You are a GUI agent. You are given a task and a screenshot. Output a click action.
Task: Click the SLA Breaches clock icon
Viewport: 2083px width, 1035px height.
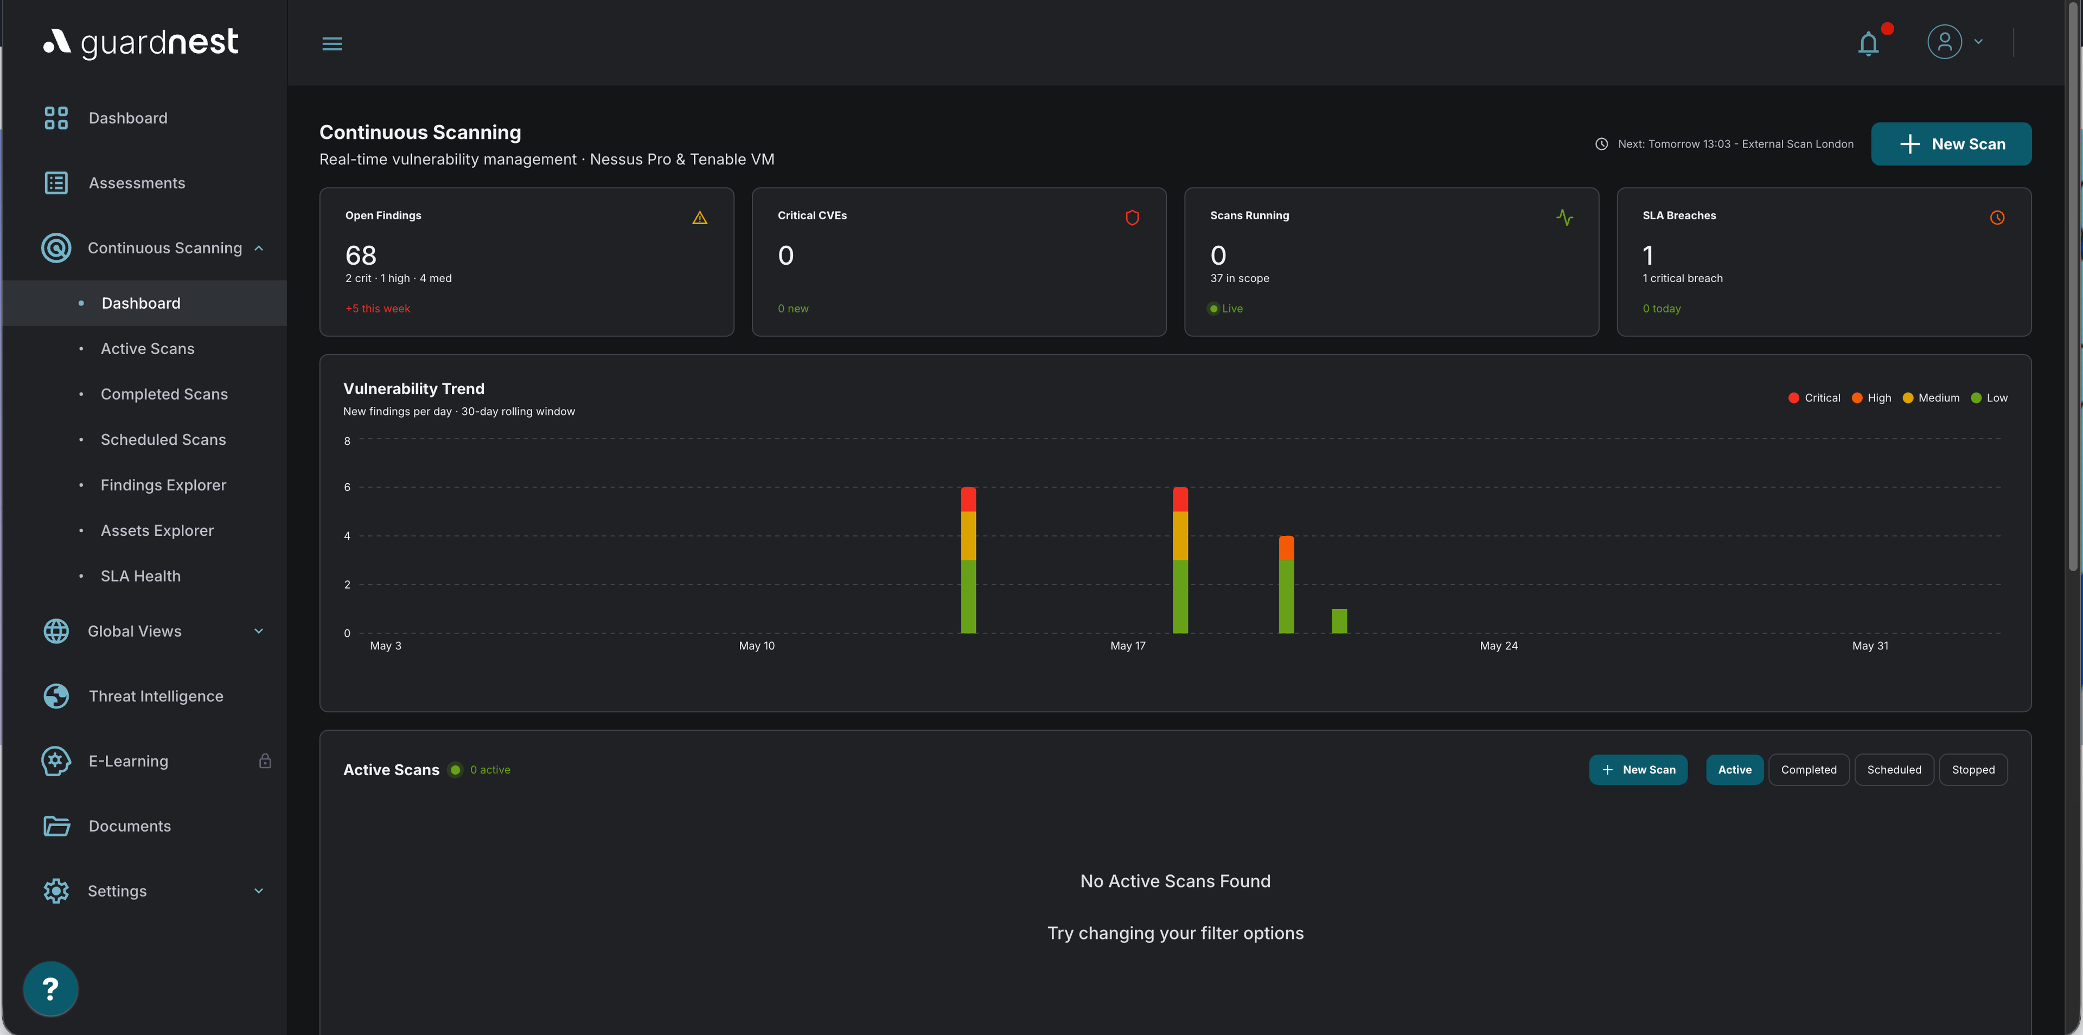coord(1997,218)
